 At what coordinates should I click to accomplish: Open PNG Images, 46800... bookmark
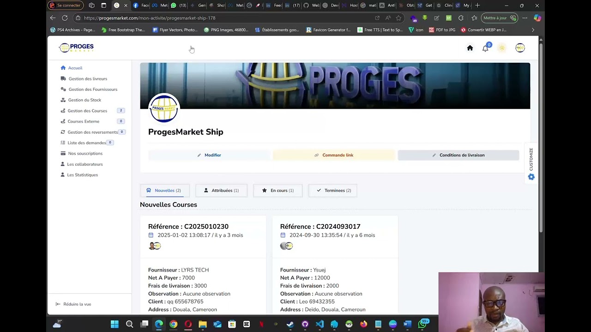226,30
